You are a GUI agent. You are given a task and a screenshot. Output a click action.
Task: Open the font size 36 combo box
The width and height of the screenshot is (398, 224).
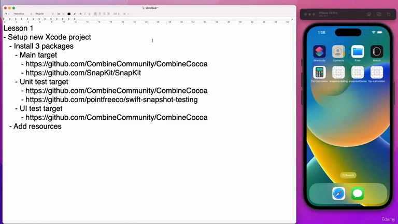click(x=61, y=14)
